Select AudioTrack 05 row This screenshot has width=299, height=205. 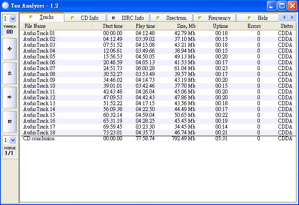coord(158,57)
